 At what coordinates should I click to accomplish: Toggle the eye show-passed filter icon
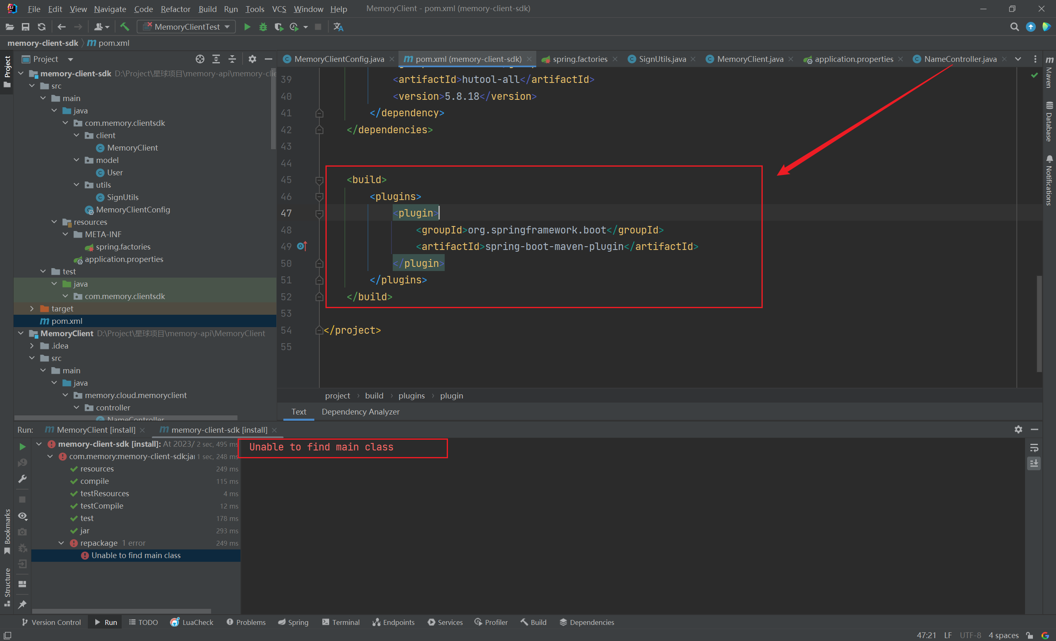click(22, 516)
